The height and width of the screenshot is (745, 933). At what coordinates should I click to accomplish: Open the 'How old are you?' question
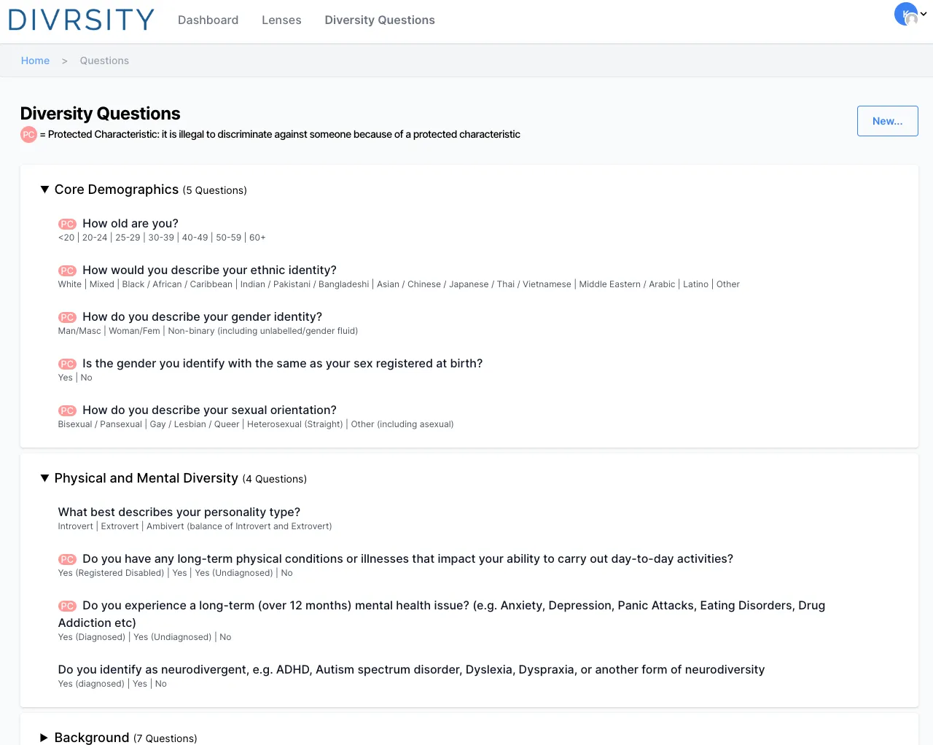(x=130, y=224)
